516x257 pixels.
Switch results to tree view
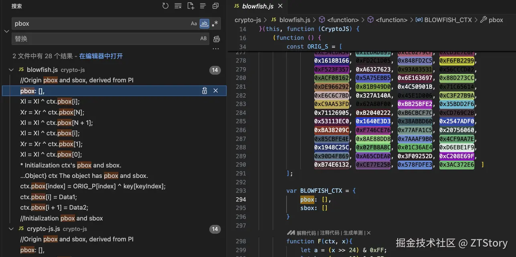pos(203,6)
